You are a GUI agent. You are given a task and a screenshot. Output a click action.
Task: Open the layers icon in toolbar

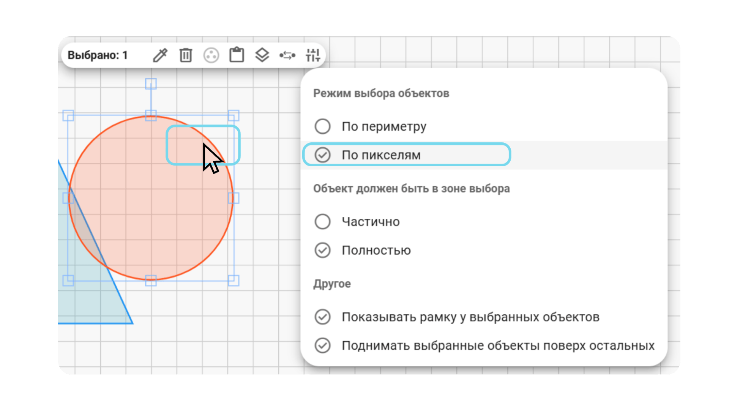tap(262, 55)
